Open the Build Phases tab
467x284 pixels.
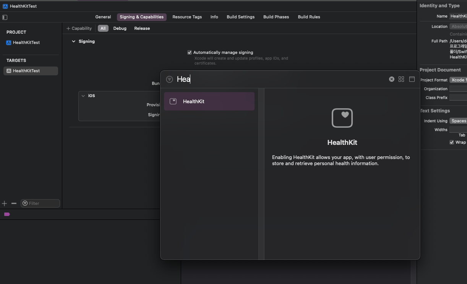click(x=276, y=17)
